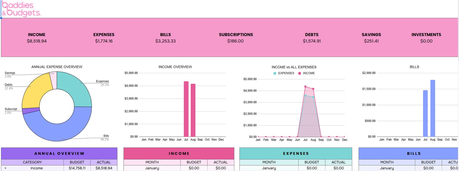Select January cell in the Income table
The height and width of the screenshot is (171, 459).
pyautogui.click(x=152, y=168)
